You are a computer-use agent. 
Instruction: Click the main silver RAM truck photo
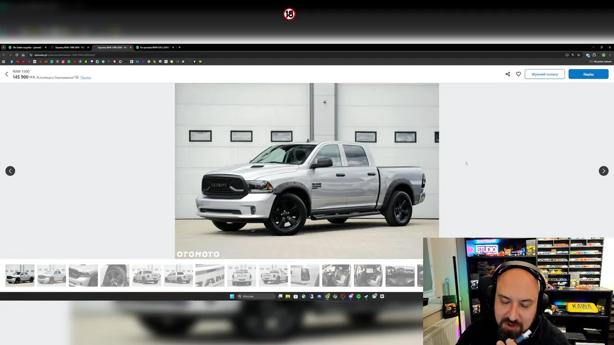[x=307, y=171]
